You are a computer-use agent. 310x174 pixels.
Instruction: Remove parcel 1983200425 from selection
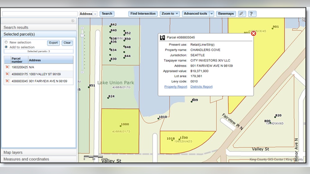(x=7, y=67)
